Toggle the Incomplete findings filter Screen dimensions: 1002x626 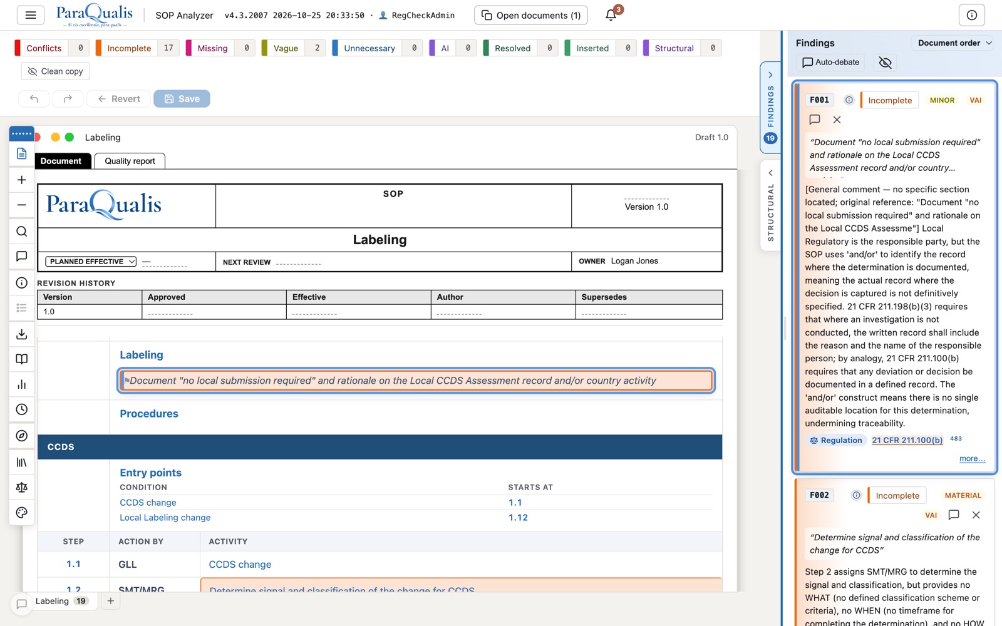137,48
